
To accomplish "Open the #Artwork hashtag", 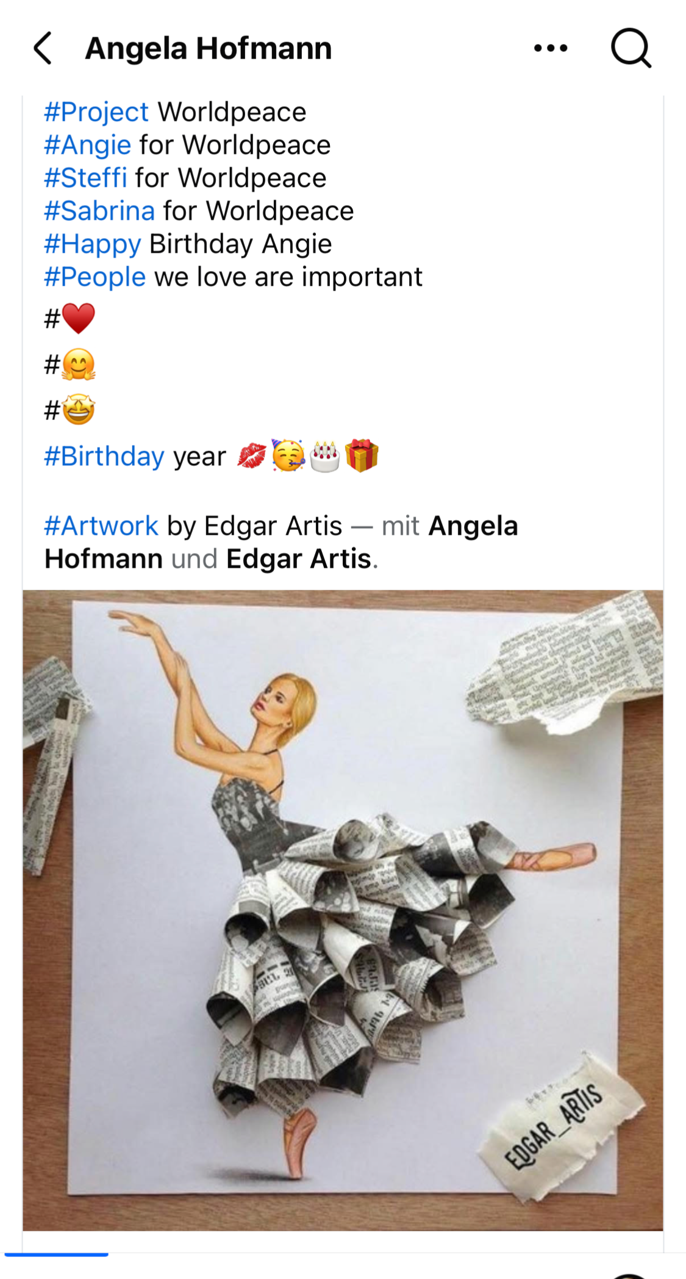I will (x=101, y=526).
